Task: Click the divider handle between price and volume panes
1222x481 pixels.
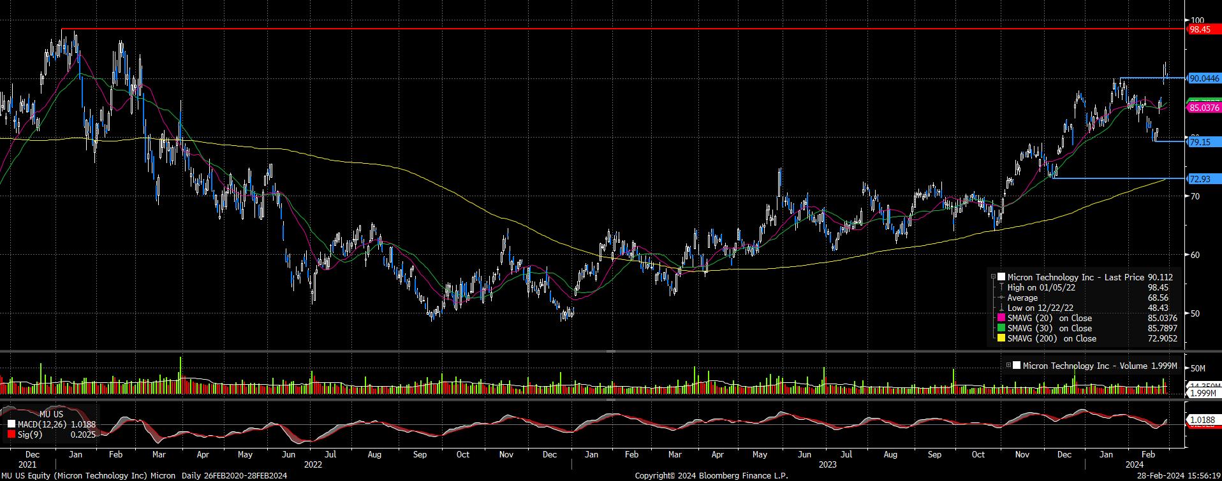Action: 610,351
